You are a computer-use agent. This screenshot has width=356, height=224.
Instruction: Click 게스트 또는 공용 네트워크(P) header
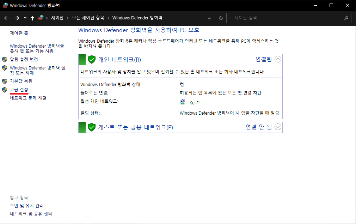(x=136, y=127)
